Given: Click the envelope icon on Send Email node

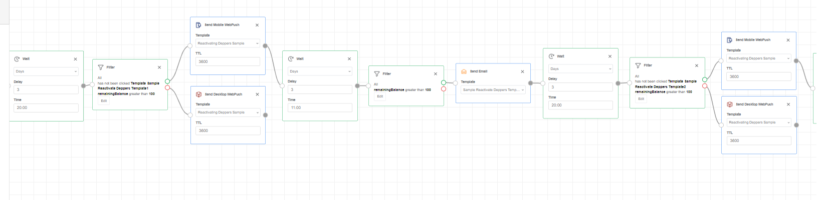Looking at the screenshot, I should click(x=464, y=71).
